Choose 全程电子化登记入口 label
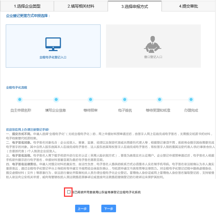The width and height of the screenshot is (217, 218). 53,57
